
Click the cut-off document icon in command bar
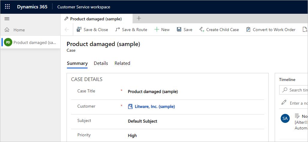pos(305,30)
